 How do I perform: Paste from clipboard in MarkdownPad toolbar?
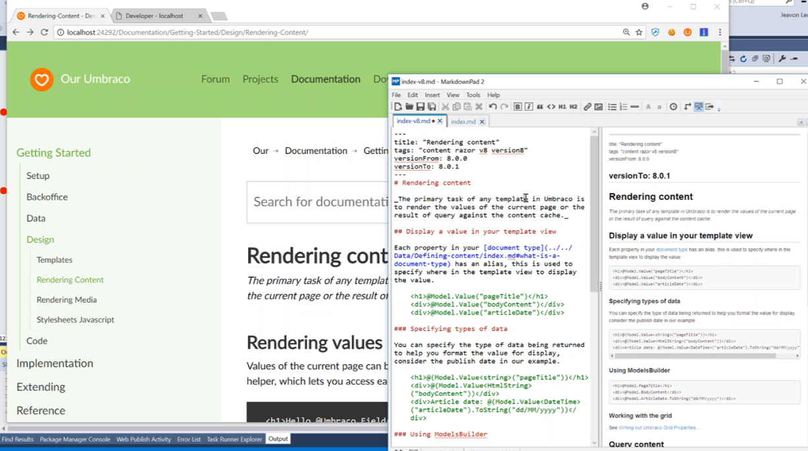[468, 107]
